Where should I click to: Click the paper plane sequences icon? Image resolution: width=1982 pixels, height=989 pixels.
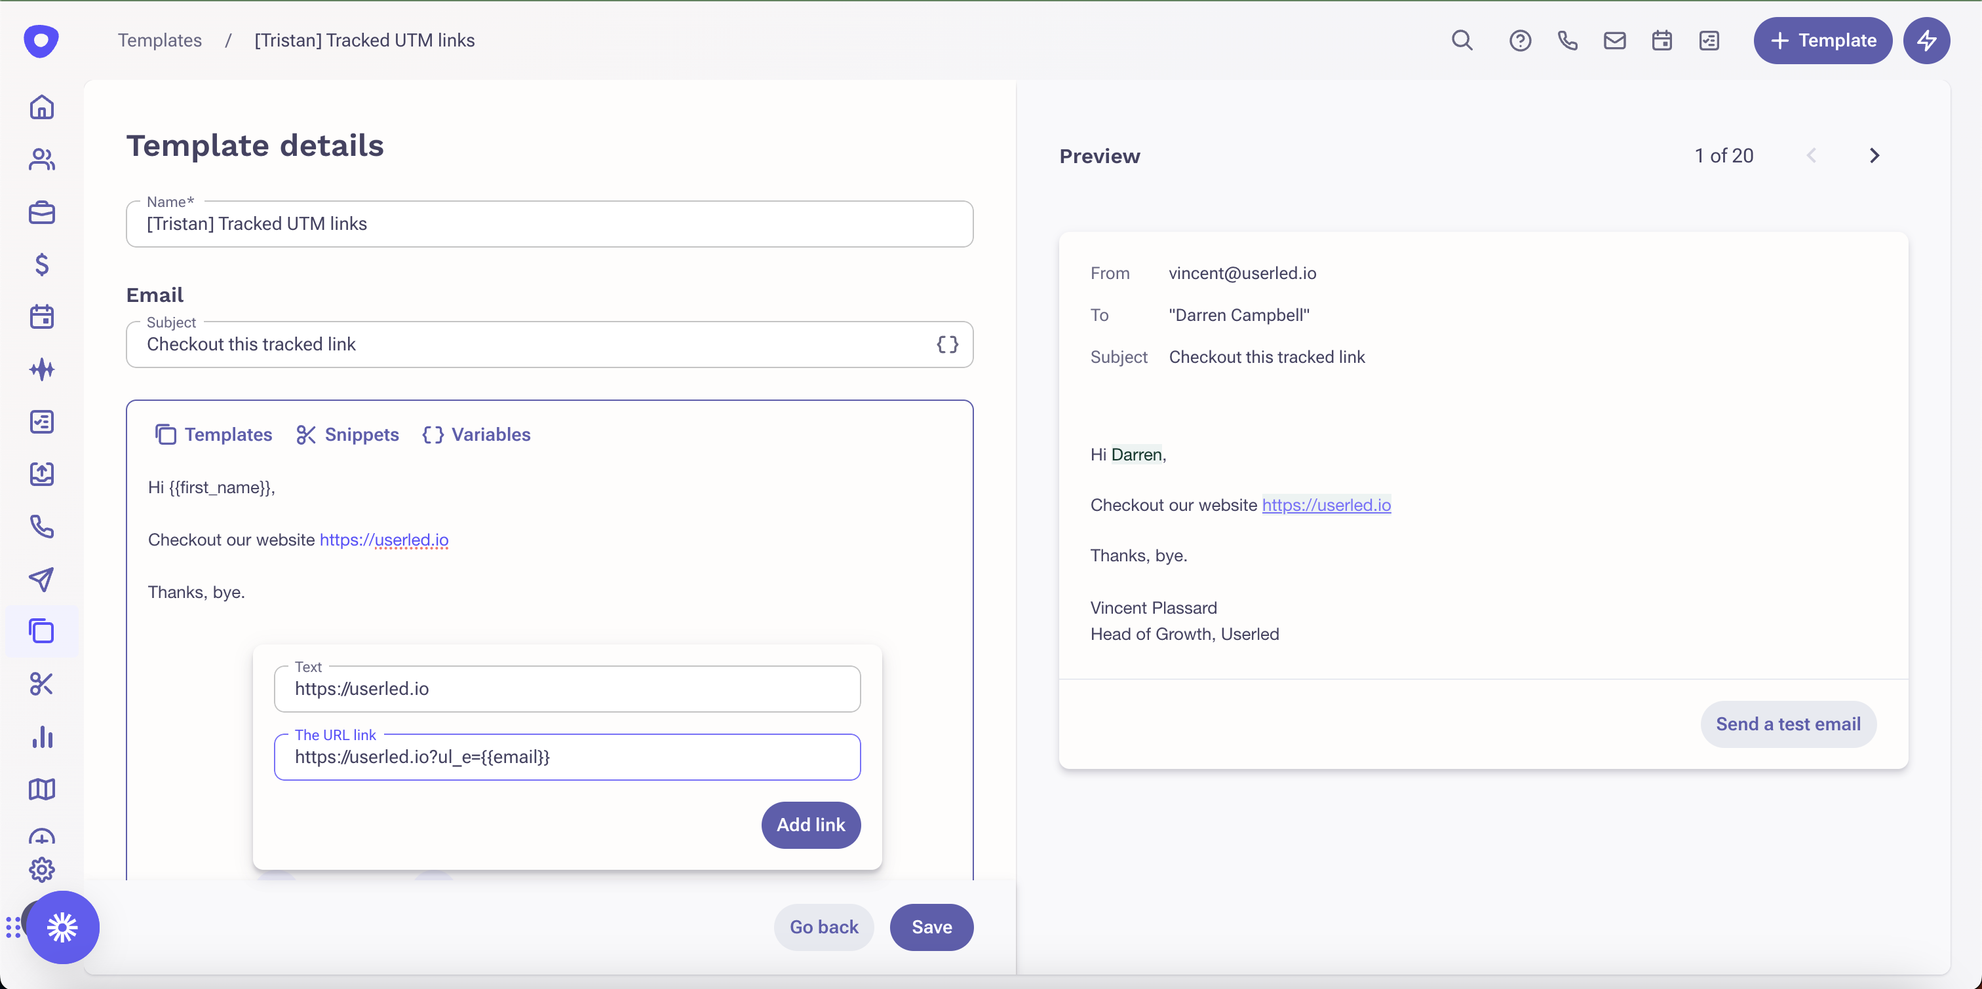pyautogui.click(x=41, y=579)
